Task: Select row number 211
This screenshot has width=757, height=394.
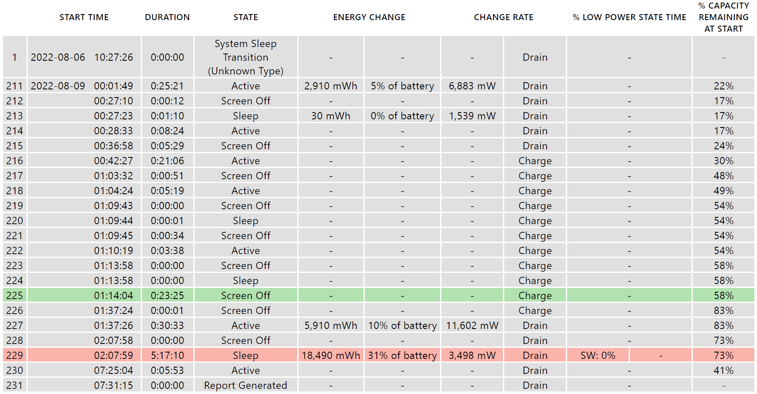Action: tap(15, 86)
